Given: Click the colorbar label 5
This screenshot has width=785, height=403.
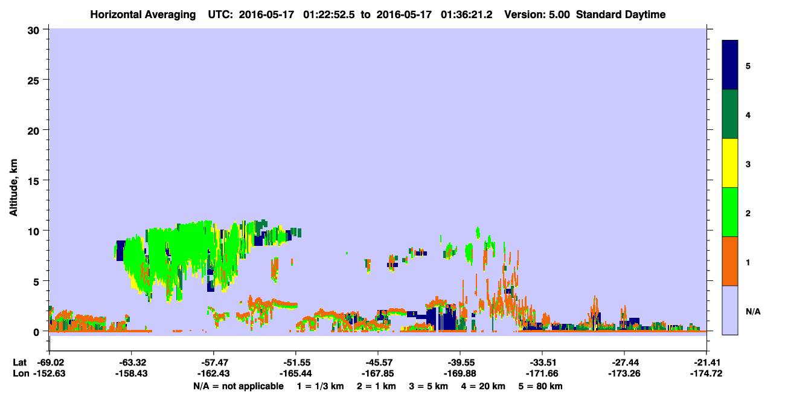Looking at the screenshot, I should tap(748, 65).
